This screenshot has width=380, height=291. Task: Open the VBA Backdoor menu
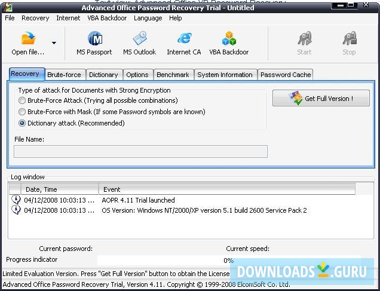click(x=107, y=18)
